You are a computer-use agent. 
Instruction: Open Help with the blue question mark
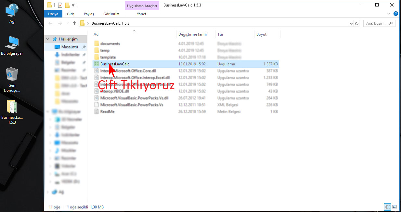[395, 14]
